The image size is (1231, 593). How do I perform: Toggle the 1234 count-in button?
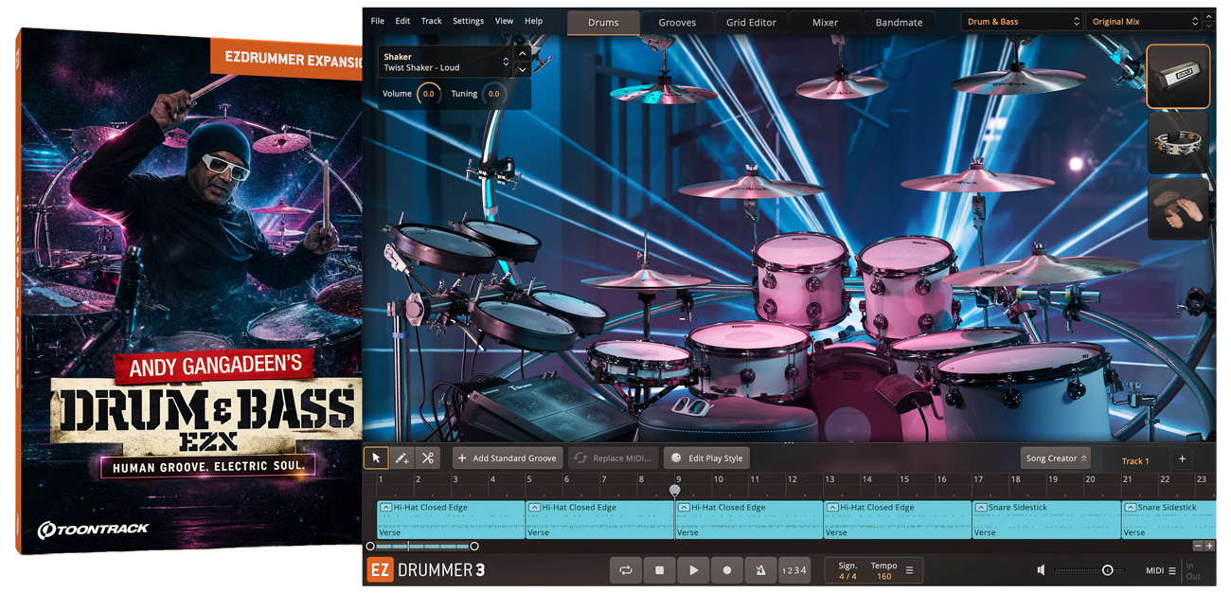click(794, 570)
